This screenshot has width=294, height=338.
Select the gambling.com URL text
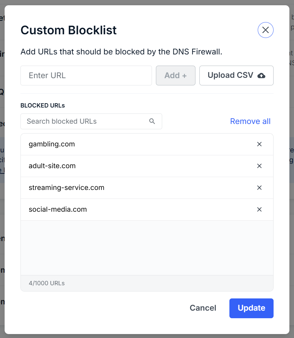tap(52, 144)
